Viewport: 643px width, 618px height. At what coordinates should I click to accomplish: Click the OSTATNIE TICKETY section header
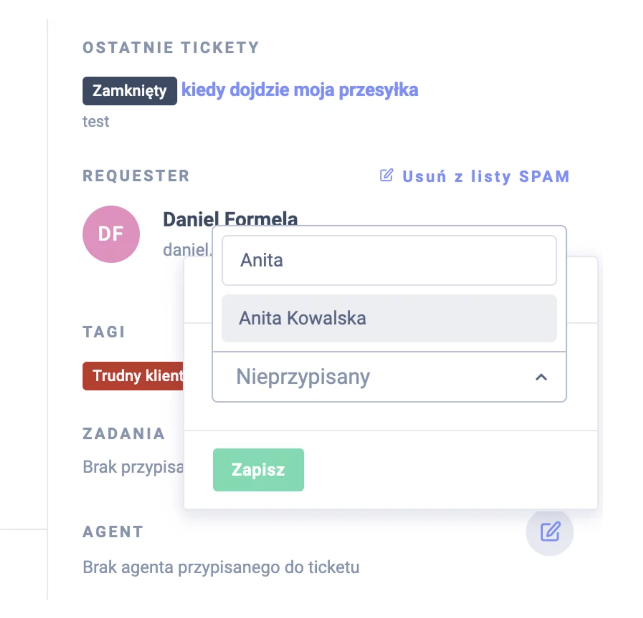170,48
